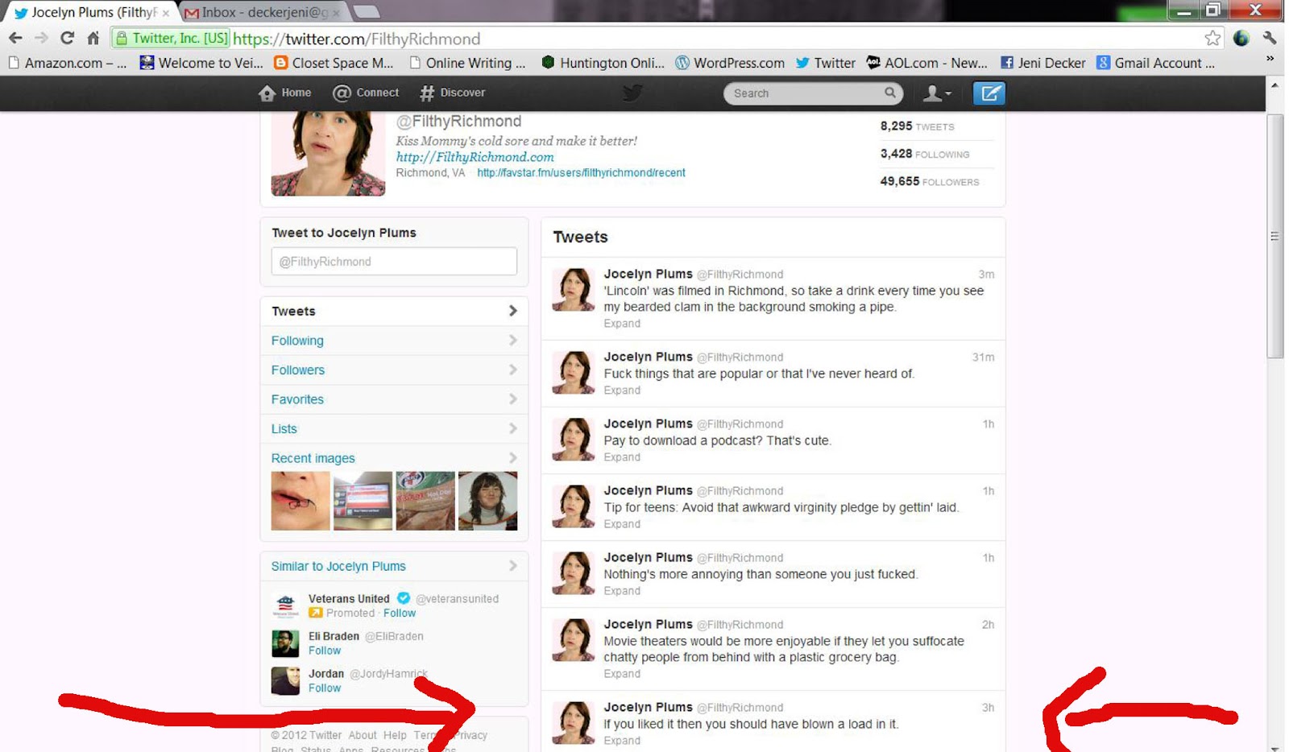1289x752 pixels.
Task: Go to Twitter Home in navbar
Action: click(284, 93)
